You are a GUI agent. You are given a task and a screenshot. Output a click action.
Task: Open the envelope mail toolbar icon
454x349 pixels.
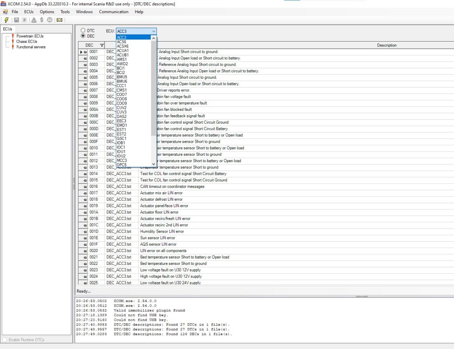pos(59,19)
